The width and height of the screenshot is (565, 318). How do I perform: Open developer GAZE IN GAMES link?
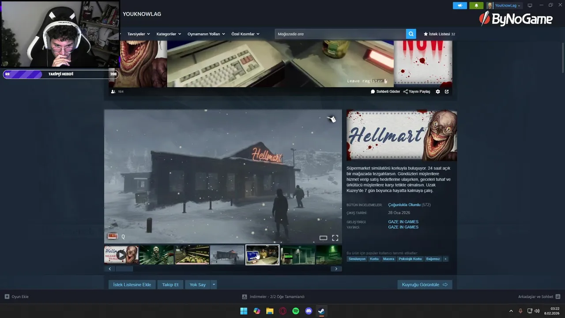[403, 222]
